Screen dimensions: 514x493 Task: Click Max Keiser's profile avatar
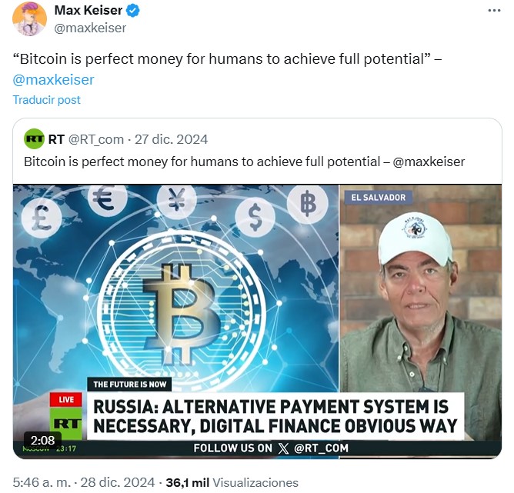[29, 18]
